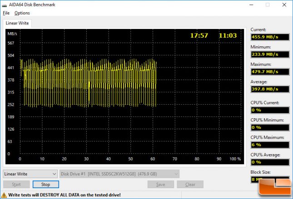Click the CPU% Maximum 6 % field

(x=270, y=145)
